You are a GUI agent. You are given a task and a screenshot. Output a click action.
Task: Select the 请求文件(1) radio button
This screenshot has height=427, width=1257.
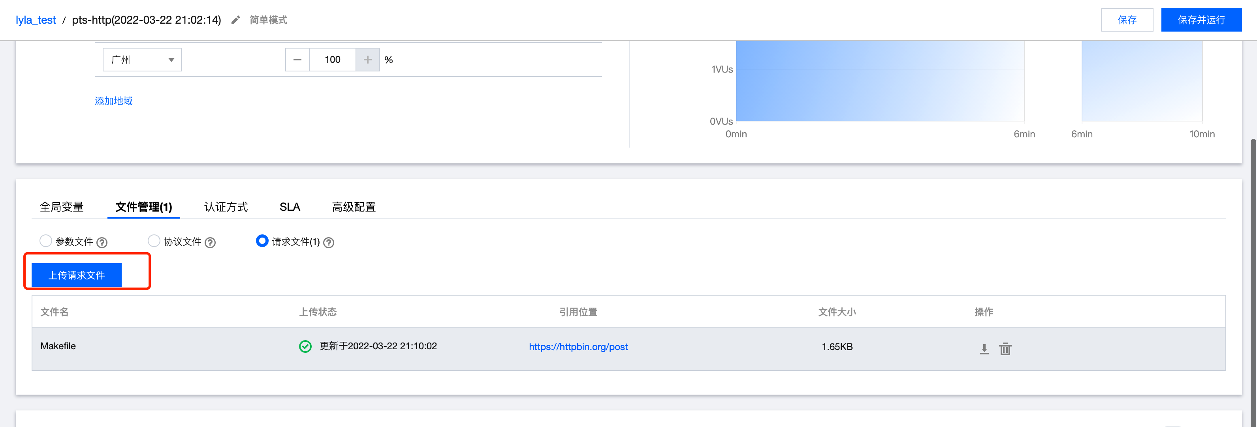pyautogui.click(x=262, y=241)
